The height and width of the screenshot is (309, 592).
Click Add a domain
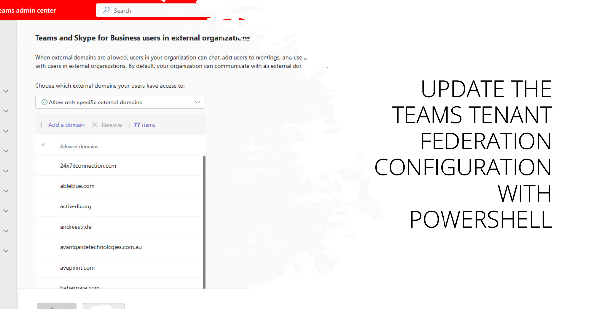[x=67, y=125]
